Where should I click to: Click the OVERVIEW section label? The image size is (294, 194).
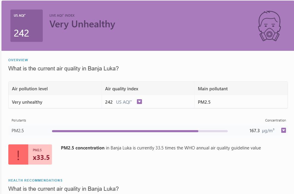(x=18, y=60)
